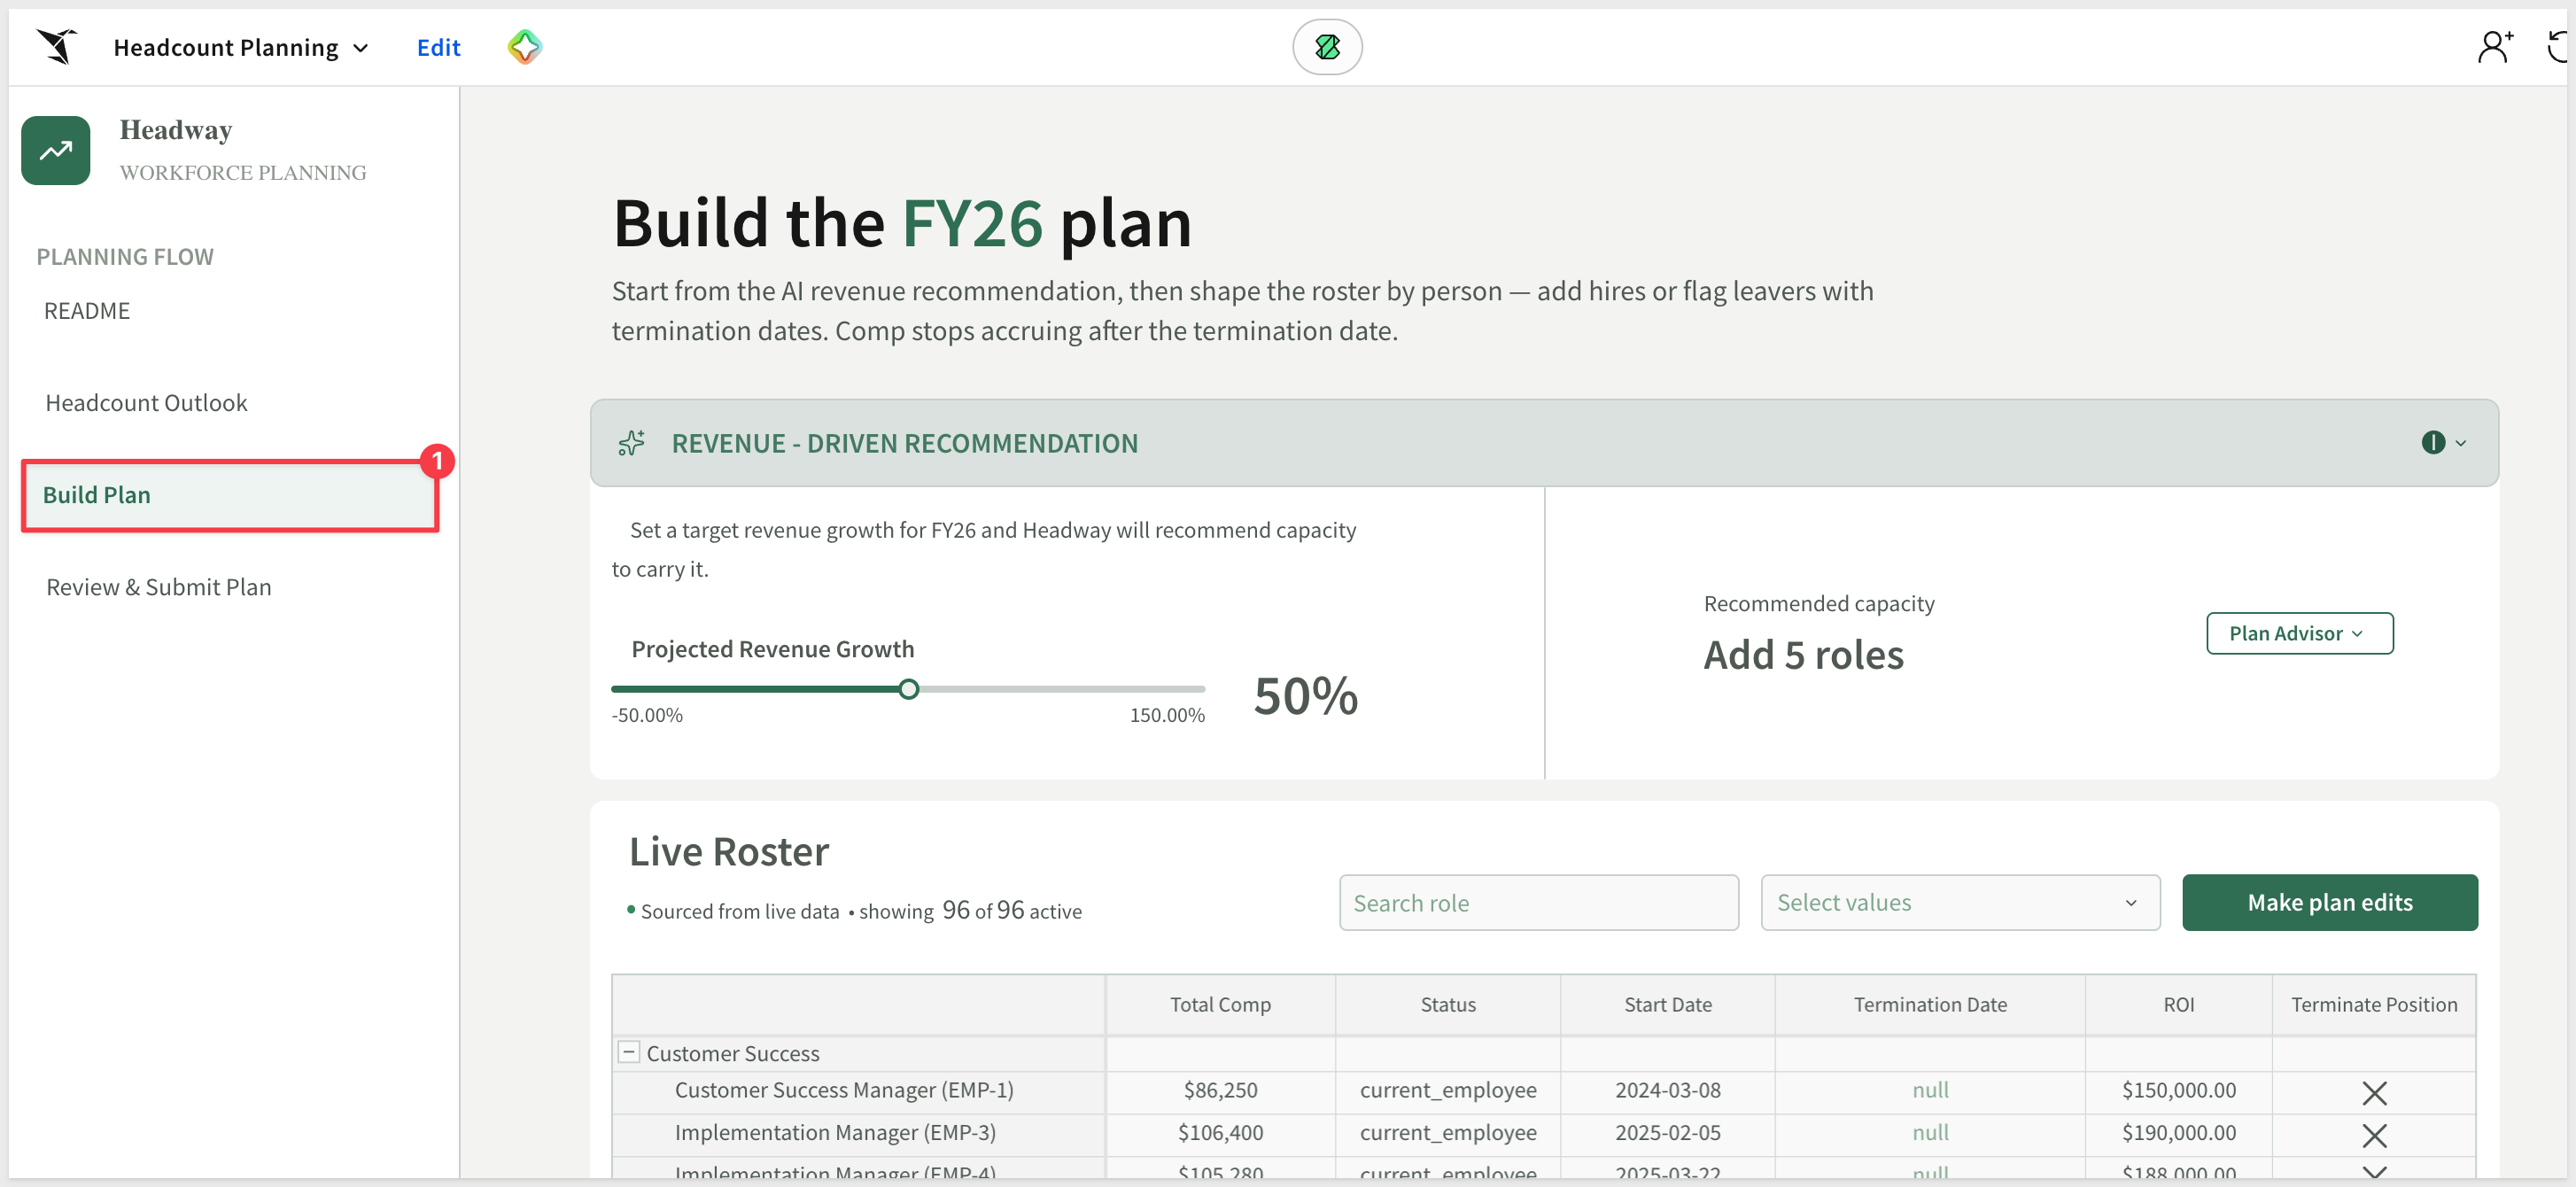2576x1187 pixels.
Task: Click the Terminate Position column header
Action: pos(2374,1005)
